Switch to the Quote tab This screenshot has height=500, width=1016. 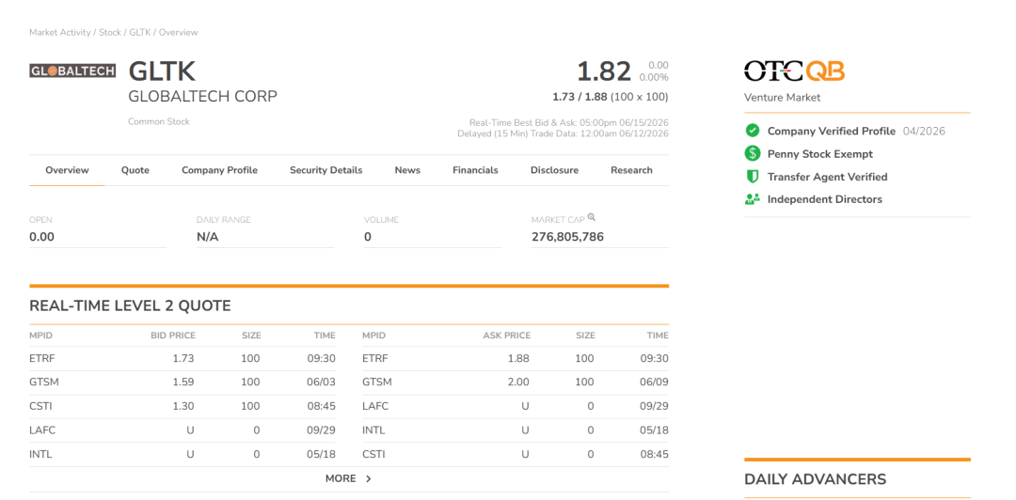coord(135,170)
